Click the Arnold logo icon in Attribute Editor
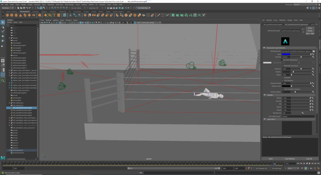Viewport: 321px width, 175px height. pos(285,41)
